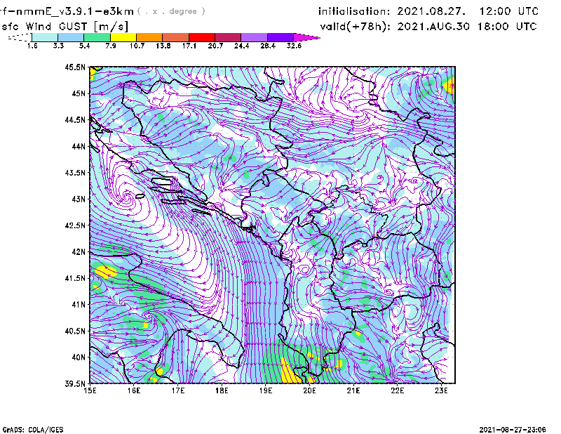561x434 pixels.
Task: Click the 15E longitude axis label
Action: click(x=90, y=392)
